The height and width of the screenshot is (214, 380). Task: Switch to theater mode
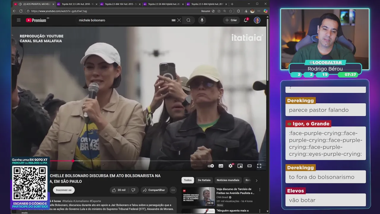249,166
